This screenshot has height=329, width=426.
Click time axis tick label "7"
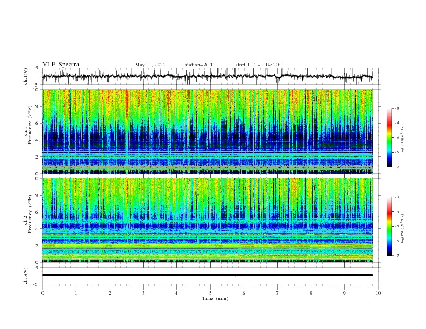(278, 293)
